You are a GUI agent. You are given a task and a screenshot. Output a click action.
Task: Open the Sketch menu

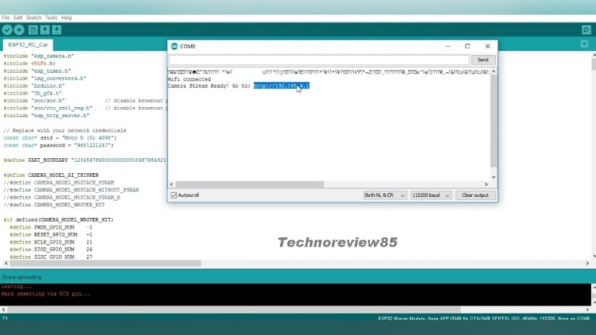click(34, 17)
